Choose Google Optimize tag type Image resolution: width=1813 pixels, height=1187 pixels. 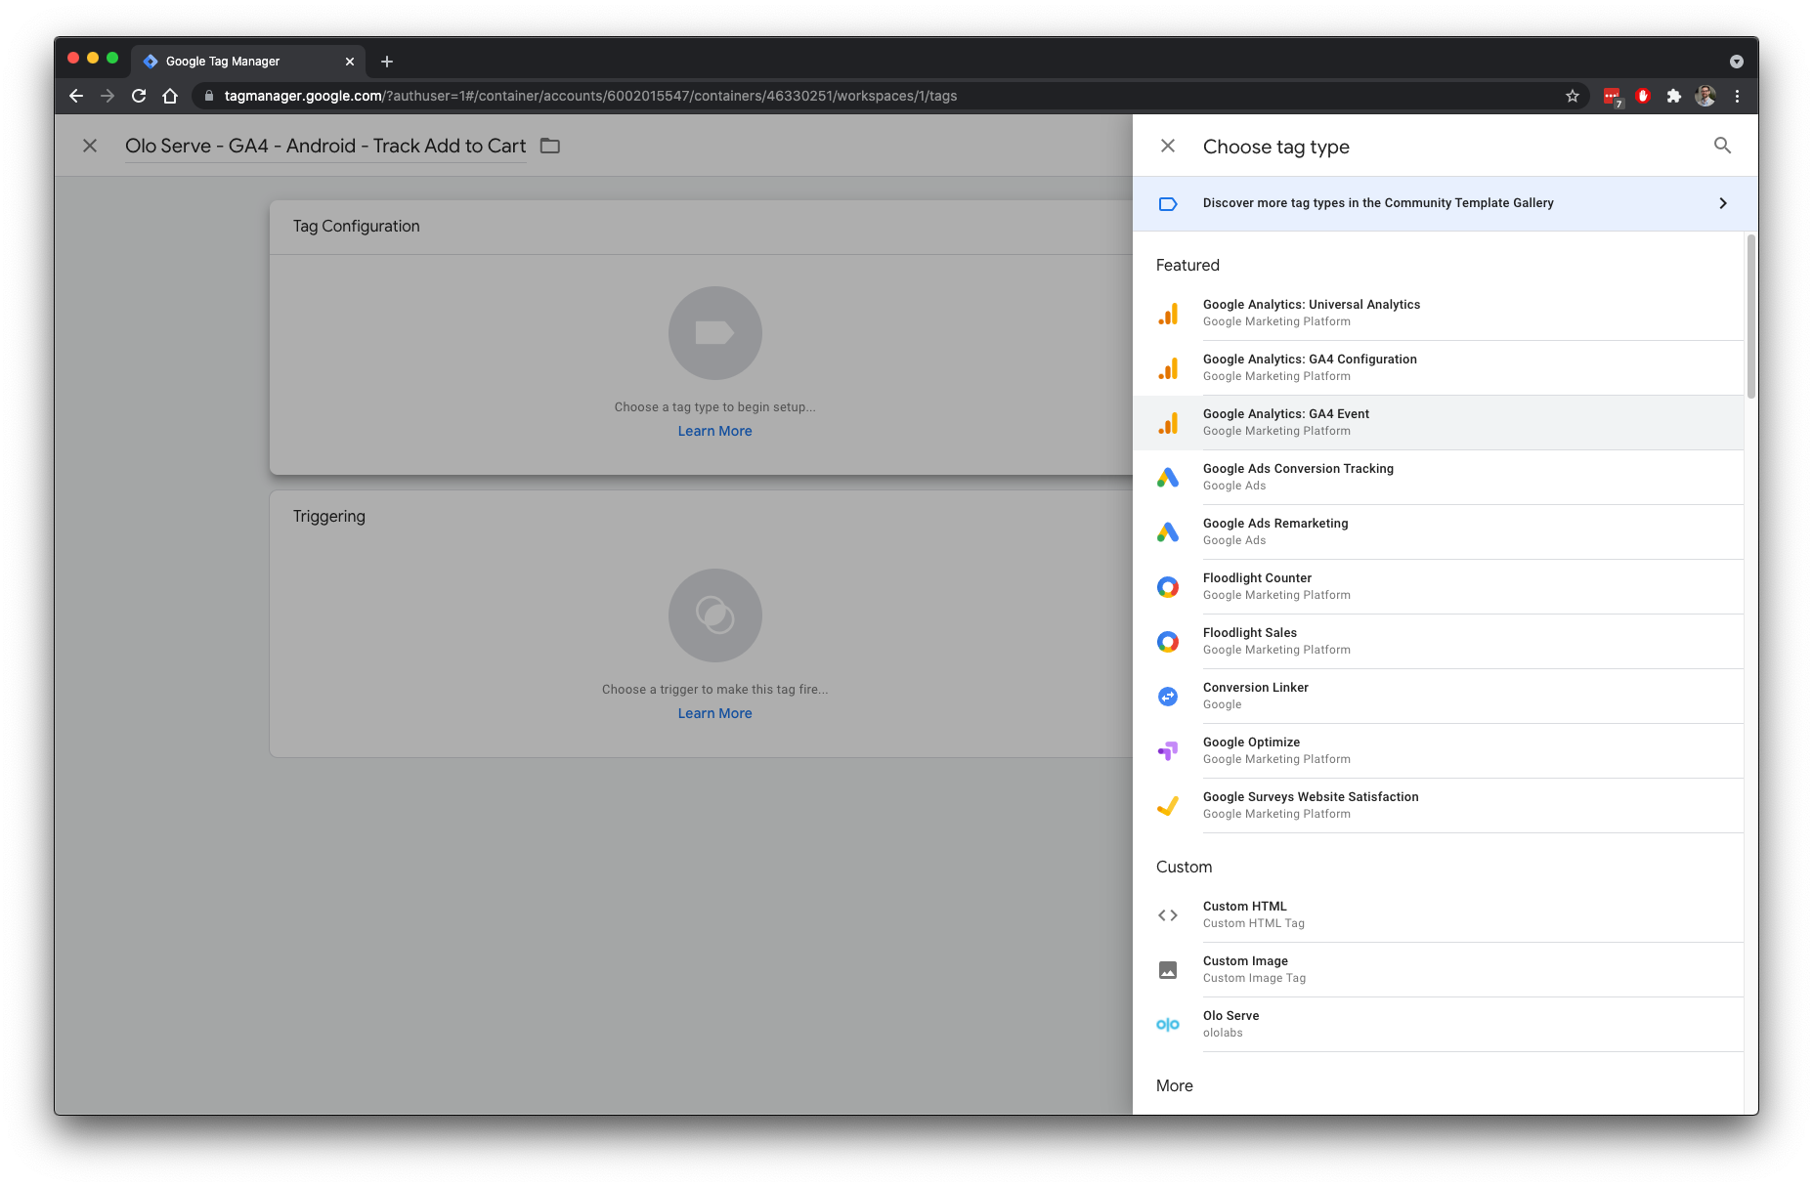click(x=1439, y=750)
